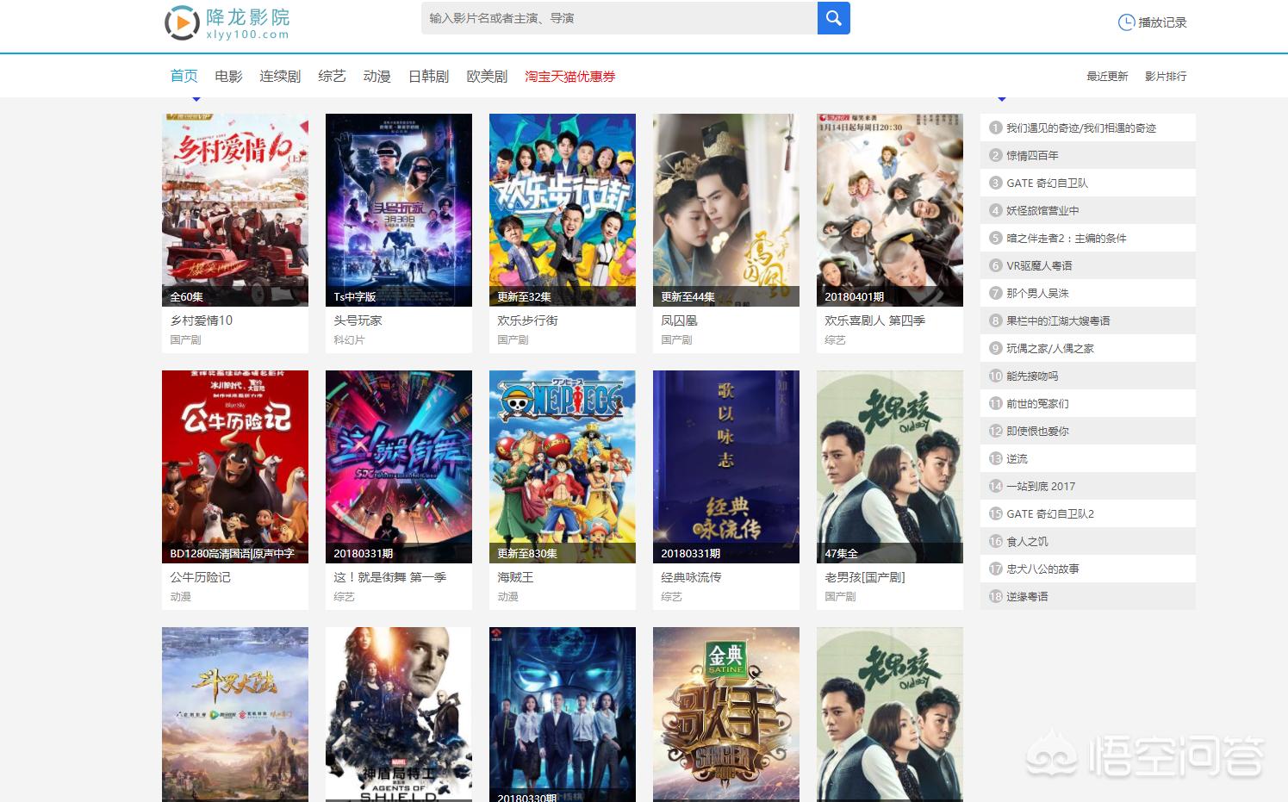Screen dimensions: 1288x802
Task: Click the rank 10 number badge
Action: pyautogui.click(x=996, y=376)
